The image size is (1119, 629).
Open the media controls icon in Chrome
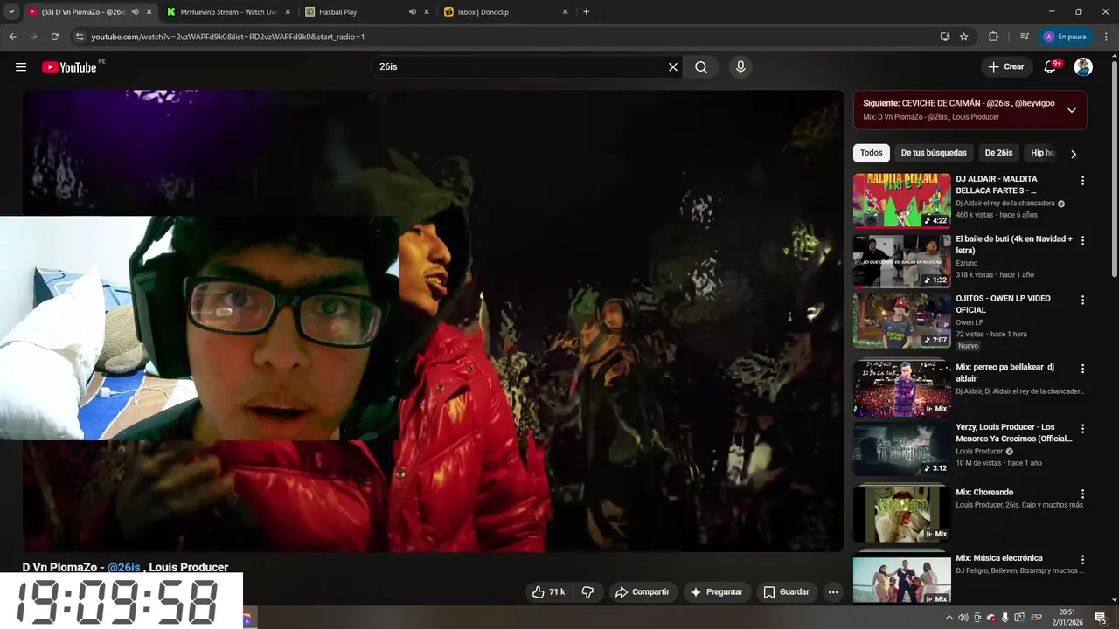1025,37
